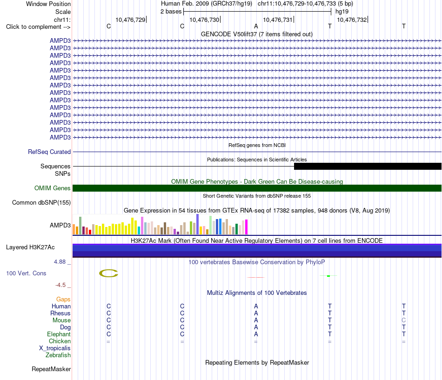Select the Common dbSNP(155) track label

41,202
